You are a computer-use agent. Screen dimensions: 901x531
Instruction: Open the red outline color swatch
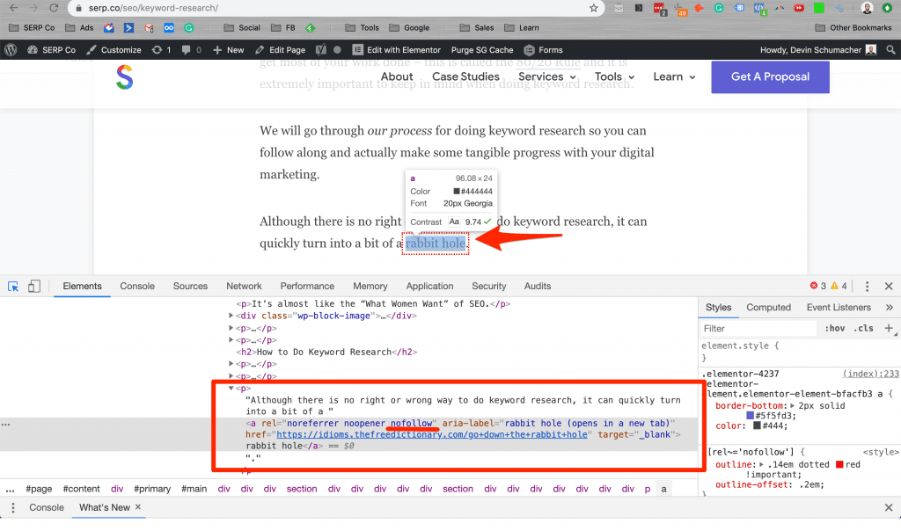pos(839,464)
